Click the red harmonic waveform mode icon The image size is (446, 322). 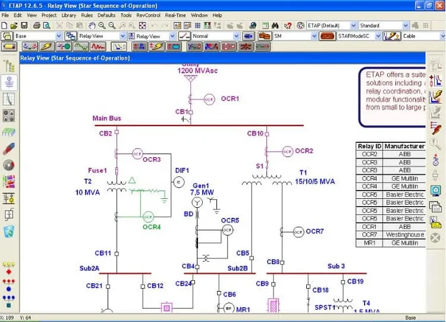(x=98, y=46)
